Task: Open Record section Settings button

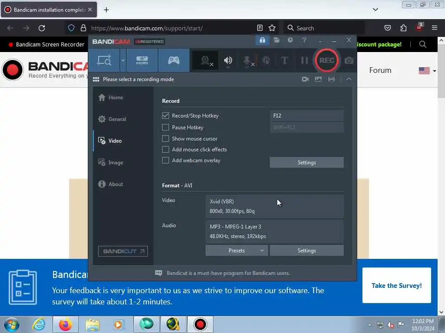Action: [x=307, y=163]
